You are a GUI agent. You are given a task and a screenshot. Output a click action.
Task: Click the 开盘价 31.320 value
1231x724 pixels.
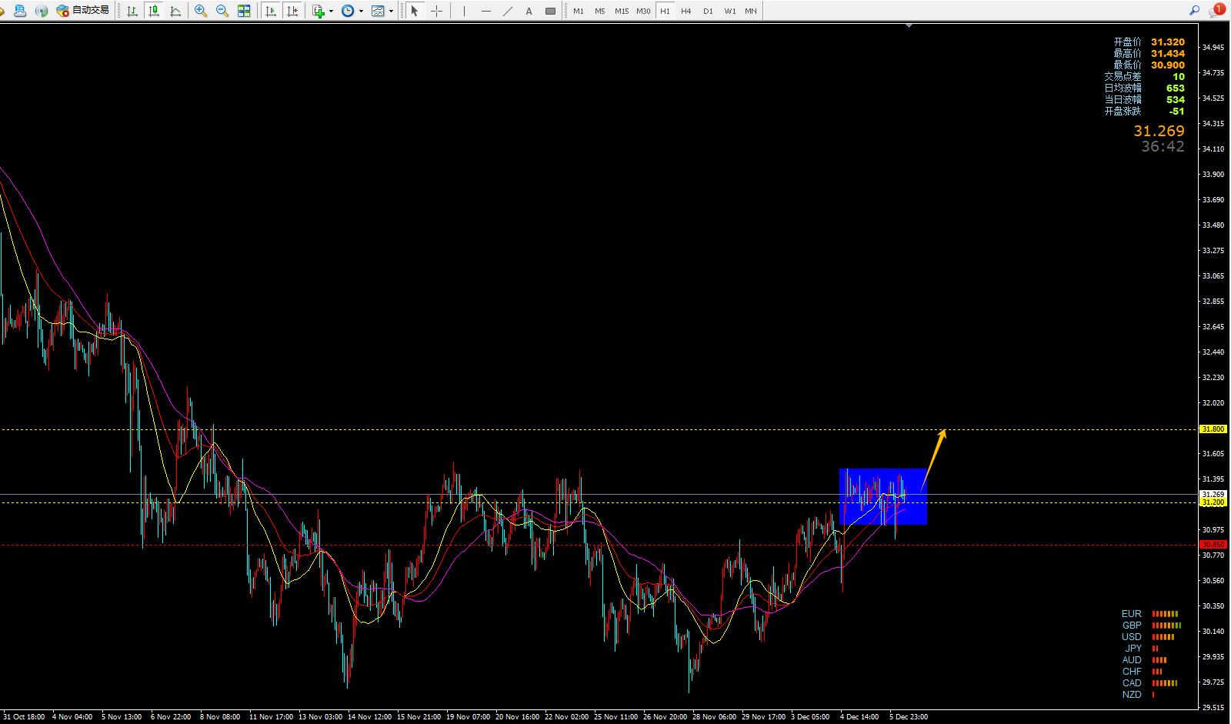[1168, 42]
